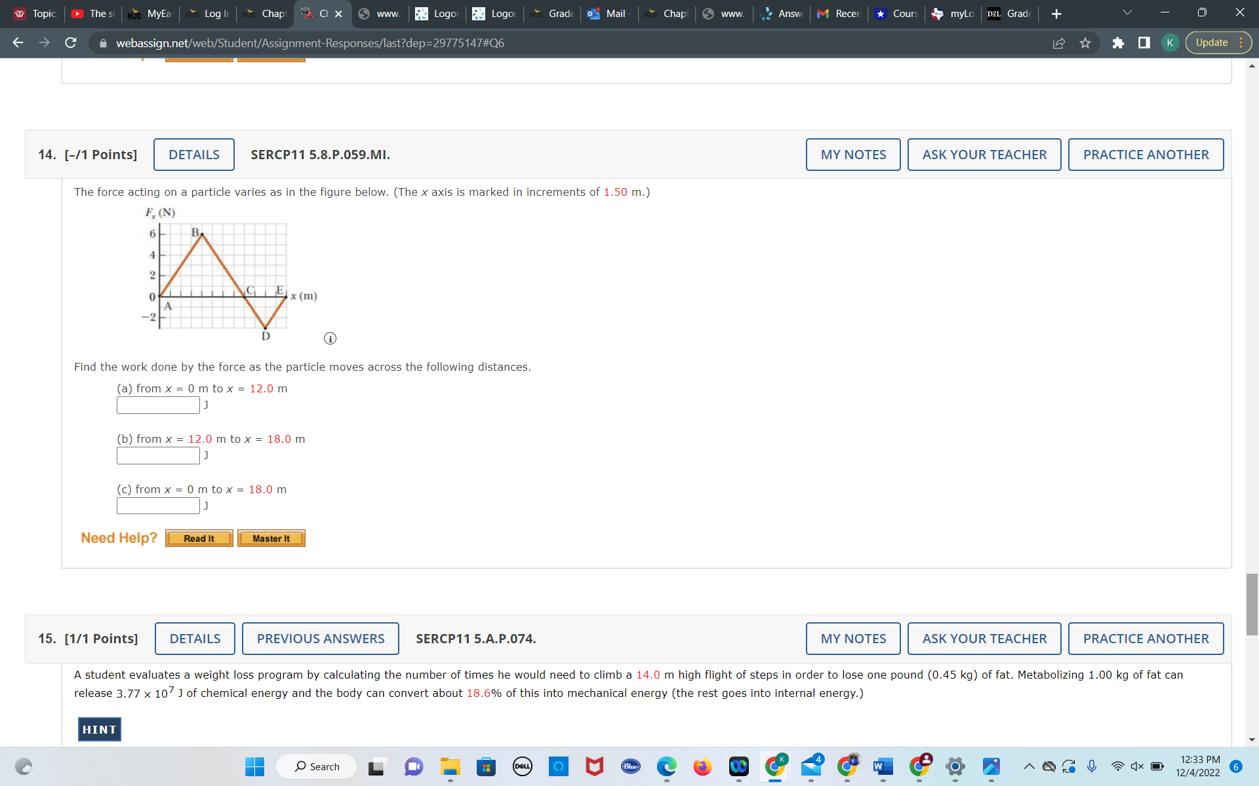Click the MY NOTES button for question 14
The image size is (1259, 786).
tap(852, 154)
